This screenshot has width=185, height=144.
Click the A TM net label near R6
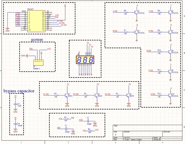(x=115, y=11)
